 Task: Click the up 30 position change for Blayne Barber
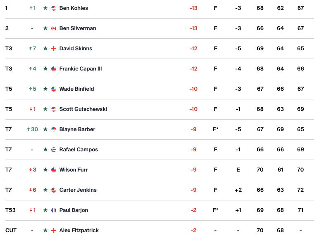(x=33, y=129)
